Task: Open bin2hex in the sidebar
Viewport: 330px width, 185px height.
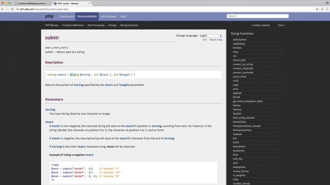Action: 237,48
